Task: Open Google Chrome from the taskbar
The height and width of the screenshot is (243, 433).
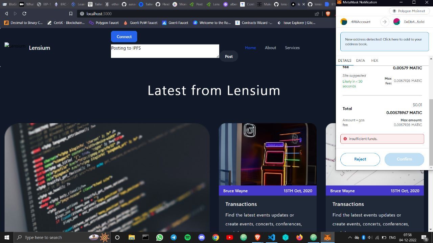Action: click(215, 237)
